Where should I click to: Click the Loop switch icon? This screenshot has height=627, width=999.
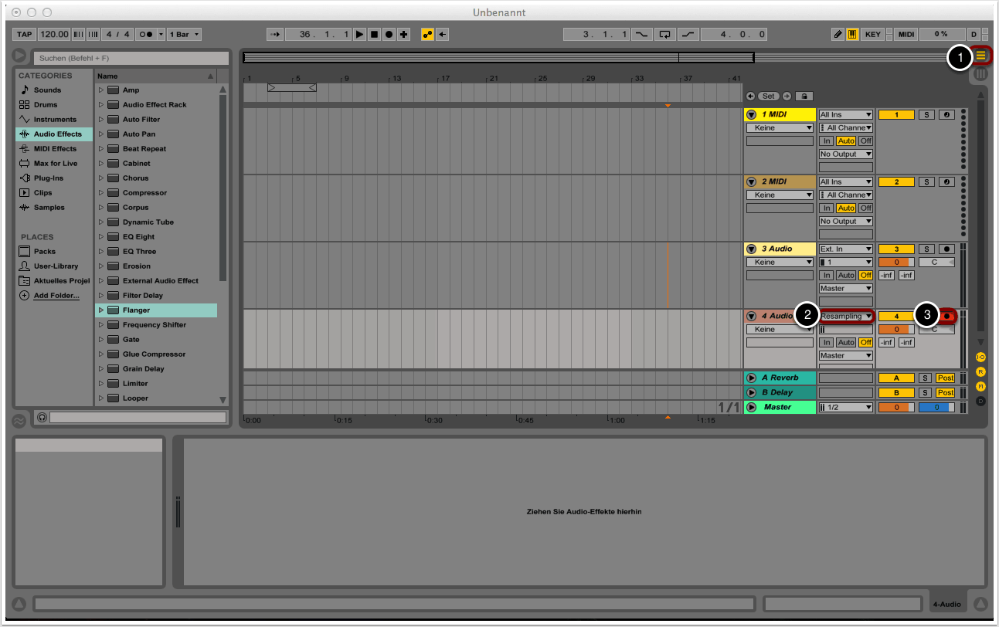[664, 35]
